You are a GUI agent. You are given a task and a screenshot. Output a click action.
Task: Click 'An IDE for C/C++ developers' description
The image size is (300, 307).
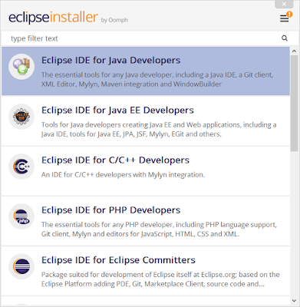pyautogui.click(x=123, y=175)
